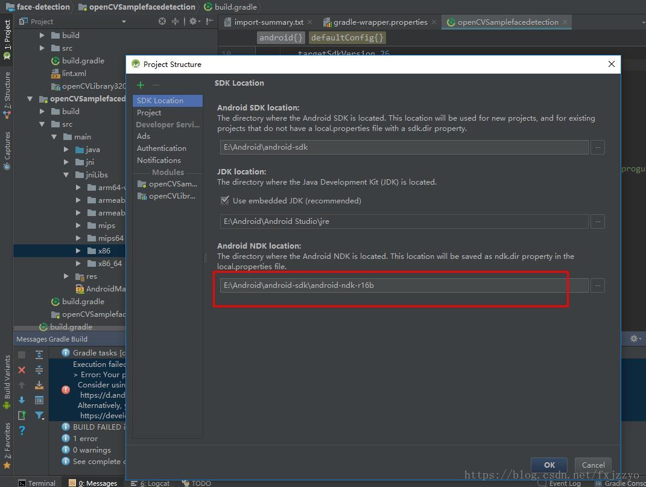
Task: Expand the first build folder in Project tree
Action: [42, 36]
